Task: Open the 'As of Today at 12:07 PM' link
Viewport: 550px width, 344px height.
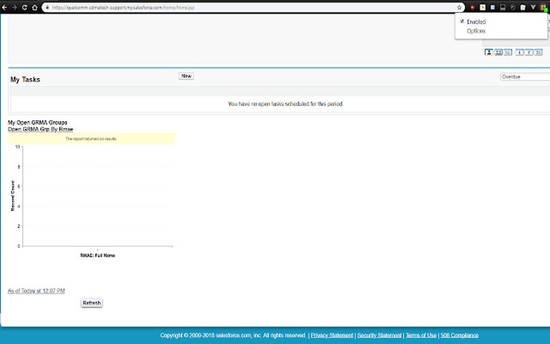Action: click(x=36, y=291)
